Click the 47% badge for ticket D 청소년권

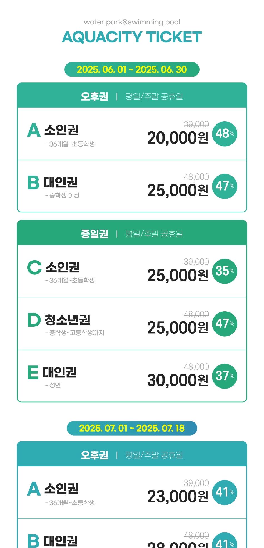pyautogui.click(x=225, y=324)
